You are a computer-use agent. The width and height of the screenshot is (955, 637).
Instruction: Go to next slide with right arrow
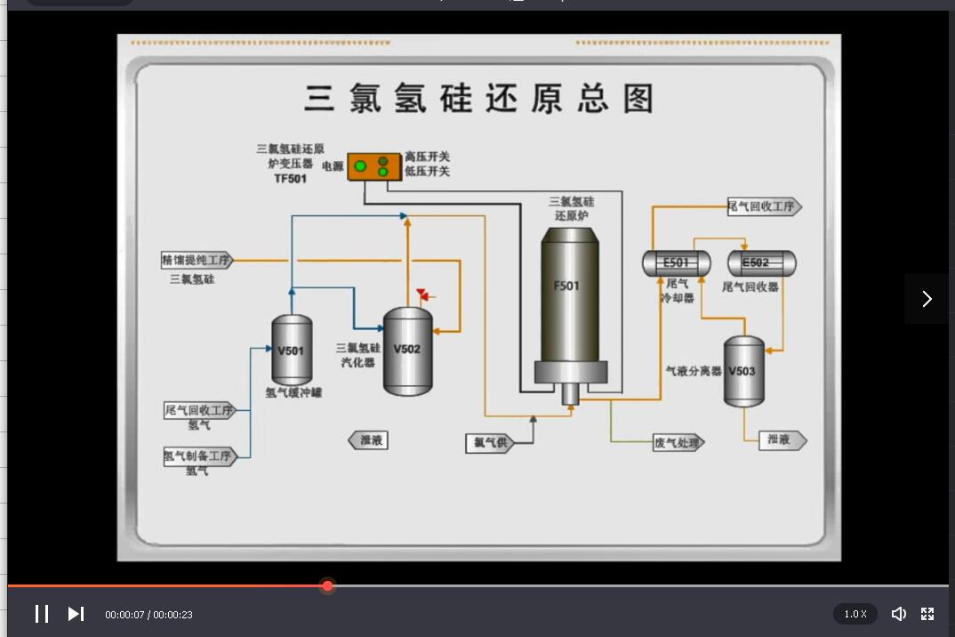pyautogui.click(x=927, y=299)
